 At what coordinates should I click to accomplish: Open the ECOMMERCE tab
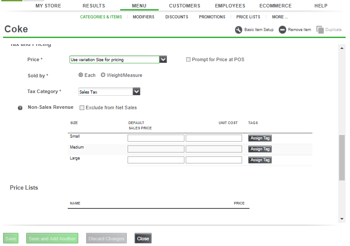pos(275,6)
